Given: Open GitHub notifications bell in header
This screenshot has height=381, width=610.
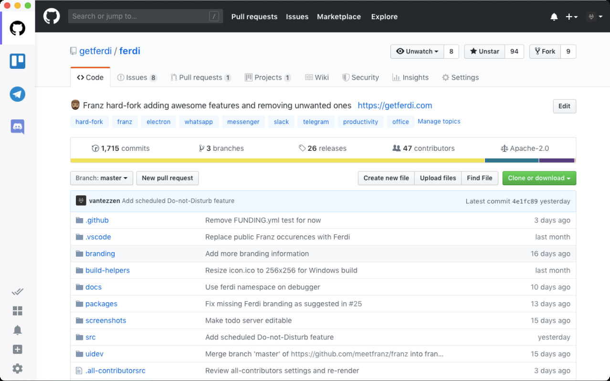Looking at the screenshot, I should tap(554, 17).
